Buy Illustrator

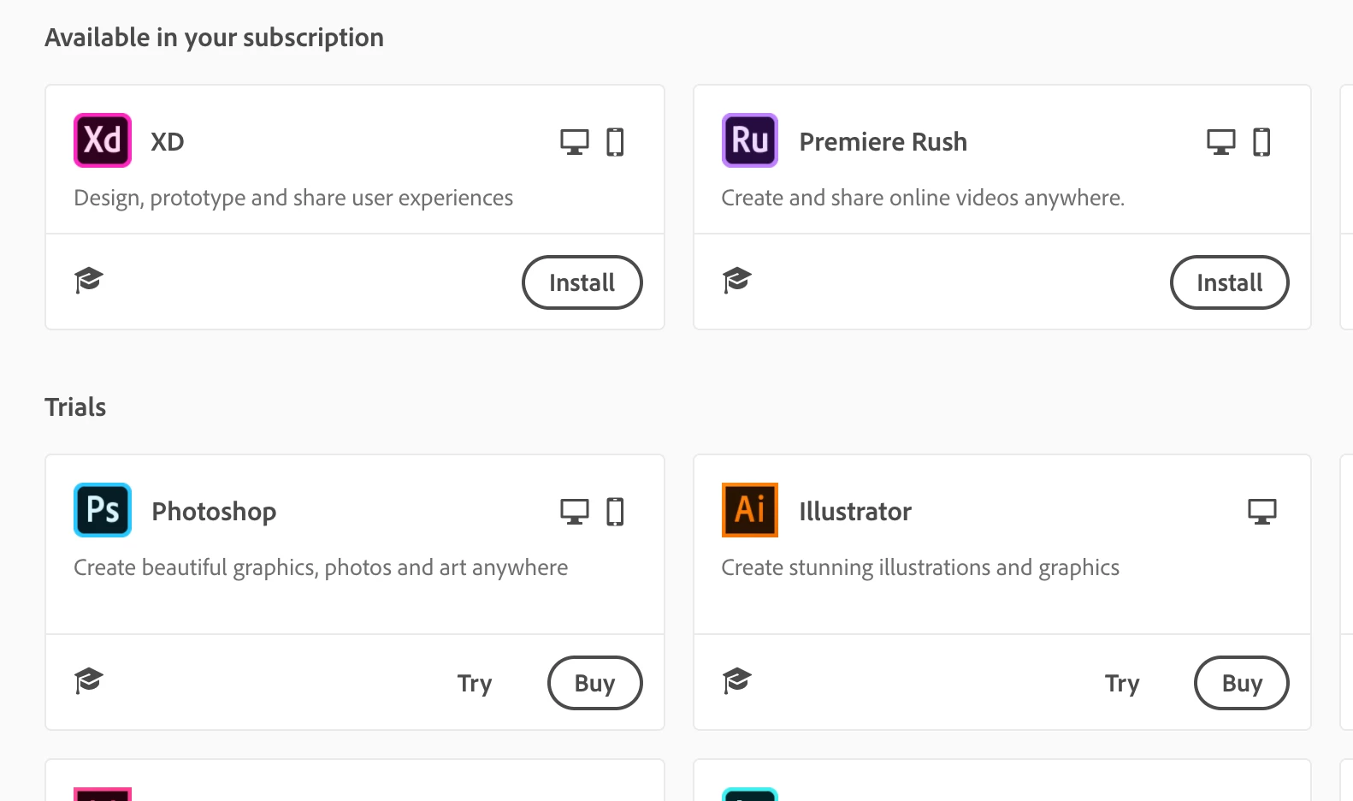click(x=1242, y=683)
